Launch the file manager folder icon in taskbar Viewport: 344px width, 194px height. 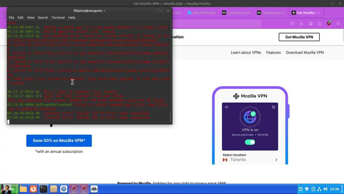pyautogui.click(x=23, y=189)
